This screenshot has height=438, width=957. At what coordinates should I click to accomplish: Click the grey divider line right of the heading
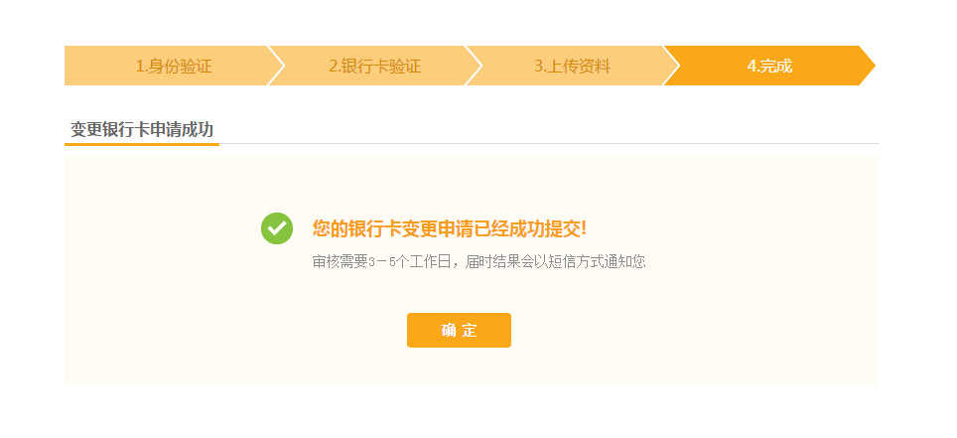click(549, 144)
